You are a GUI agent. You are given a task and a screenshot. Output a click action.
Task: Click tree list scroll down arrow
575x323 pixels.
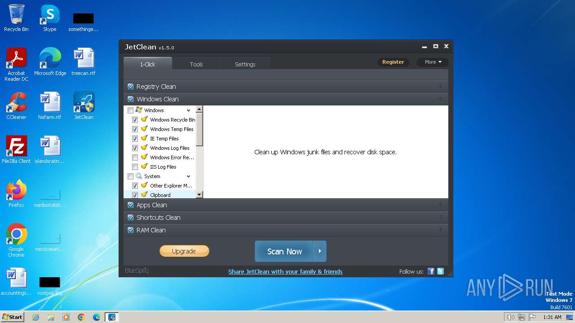click(x=199, y=195)
